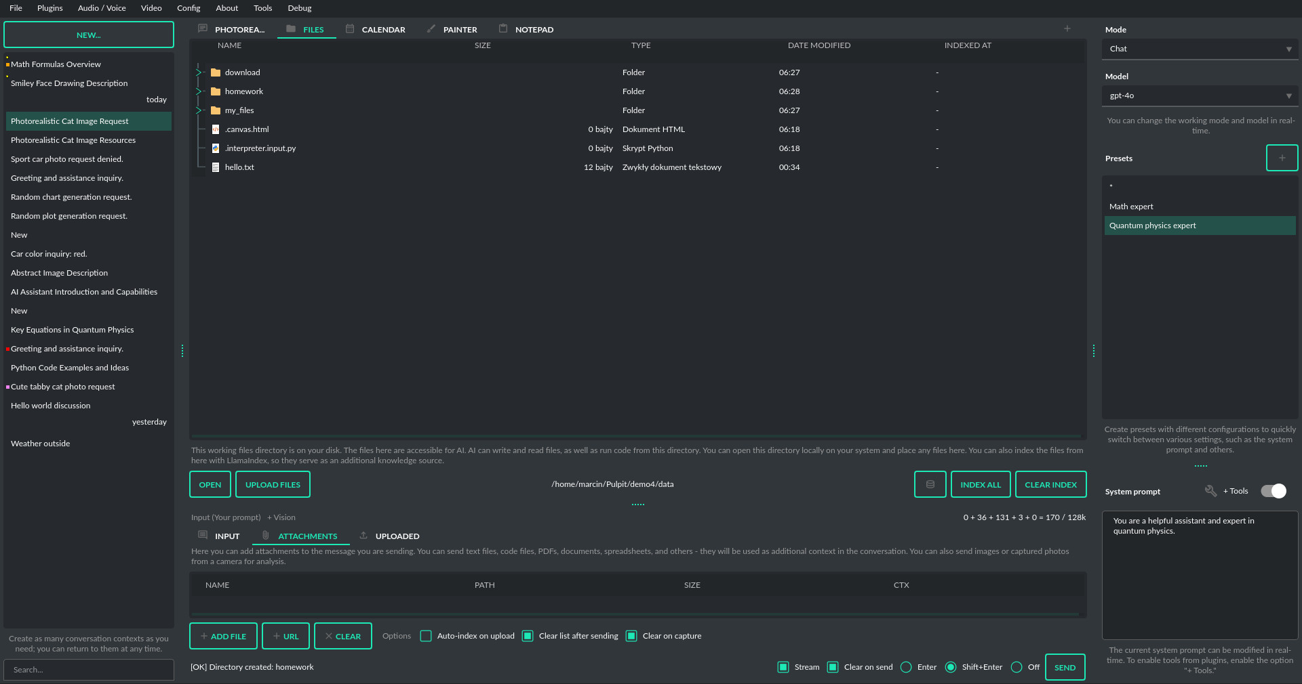
Task: Click the SEND button
Action: point(1065,667)
